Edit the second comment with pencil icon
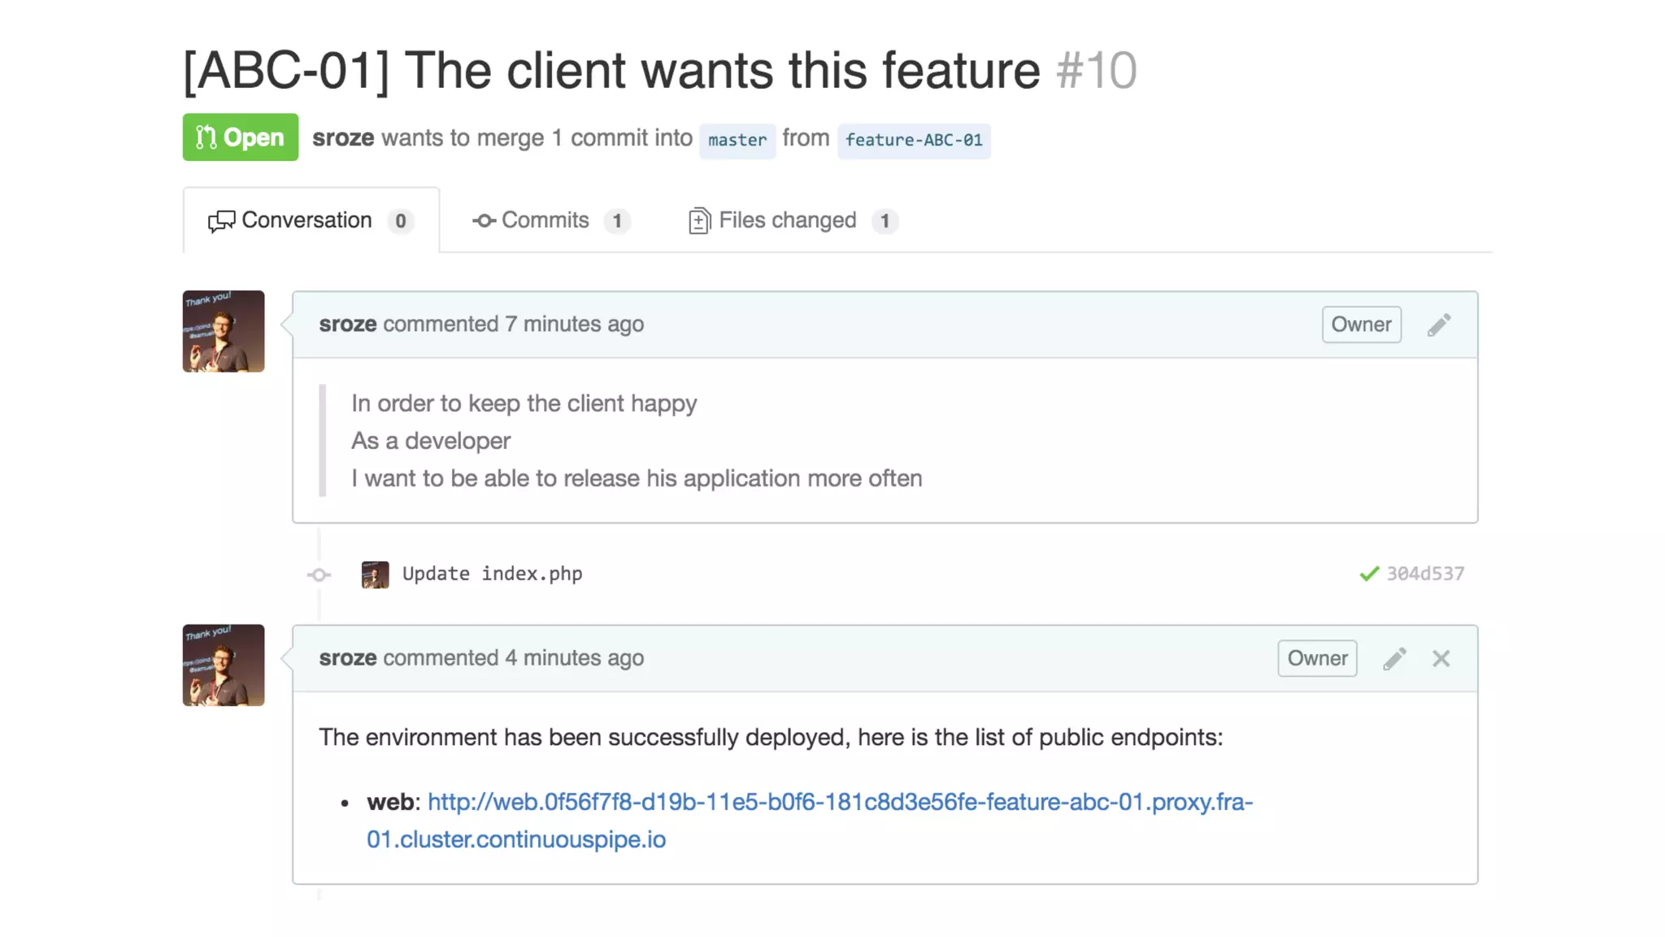The height and width of the screenshot is (937, 1665). tap(1394, 659)
